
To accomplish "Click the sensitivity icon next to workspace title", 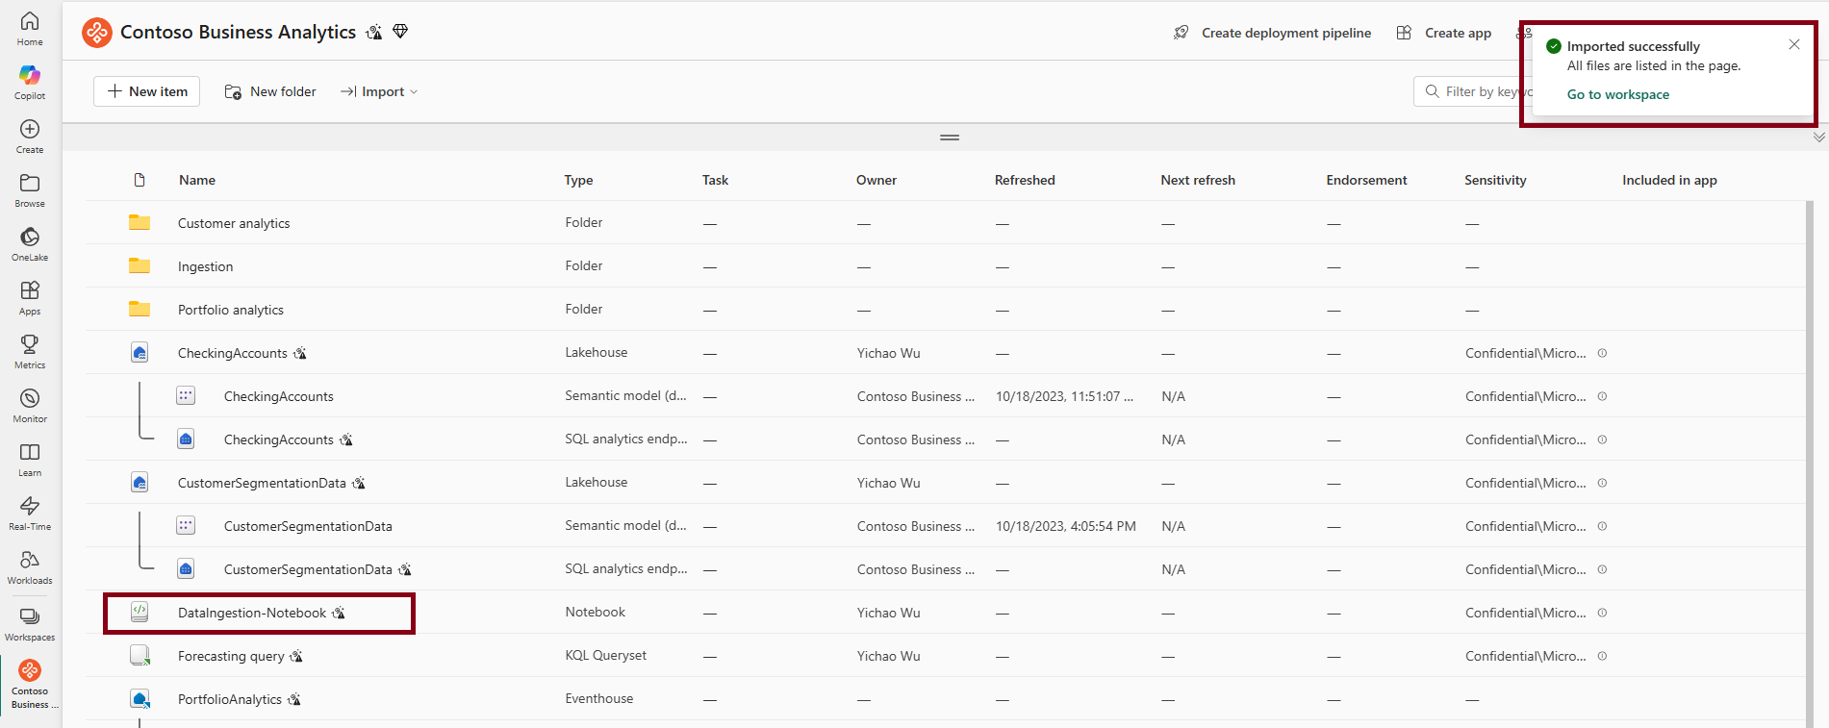I will pyautogui.click(x=374, y=33).
